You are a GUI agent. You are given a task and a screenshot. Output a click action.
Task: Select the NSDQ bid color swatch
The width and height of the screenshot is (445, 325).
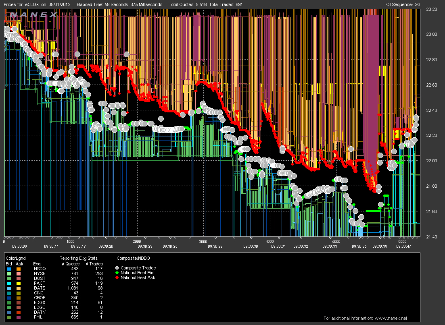click(x=9, y=269)
